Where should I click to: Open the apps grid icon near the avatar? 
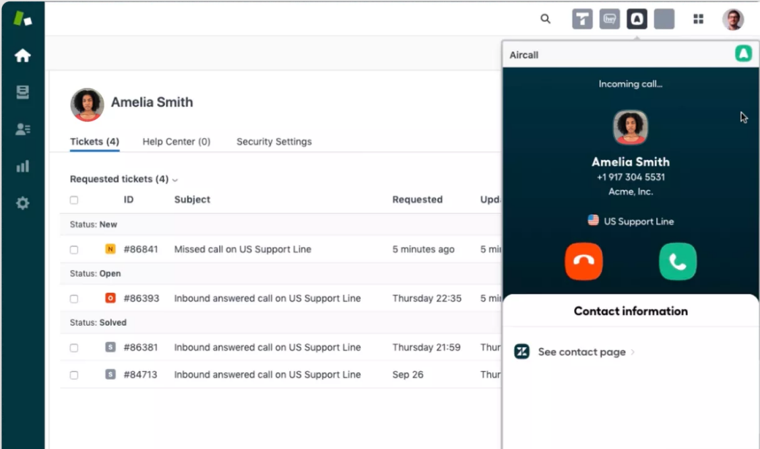point(698,19)
